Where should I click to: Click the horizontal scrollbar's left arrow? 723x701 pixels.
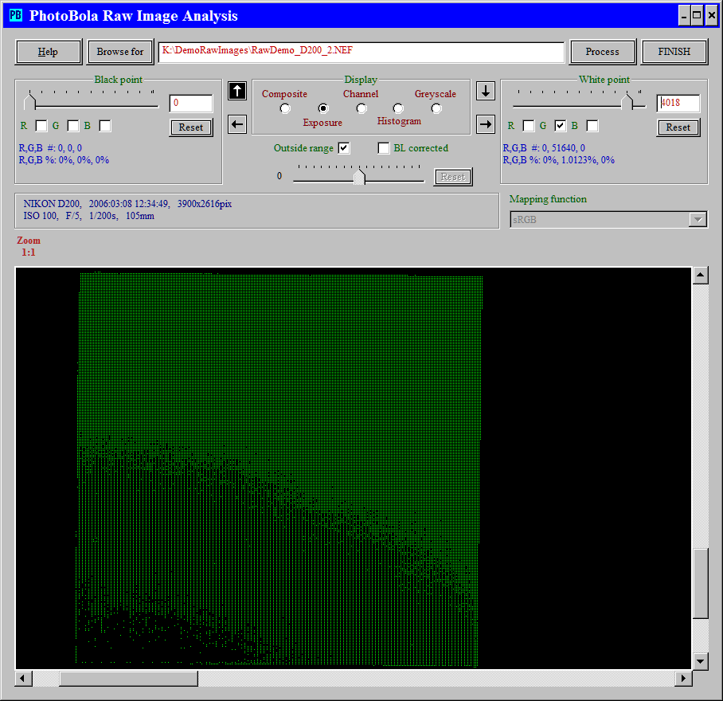click(x=24, y=678)
